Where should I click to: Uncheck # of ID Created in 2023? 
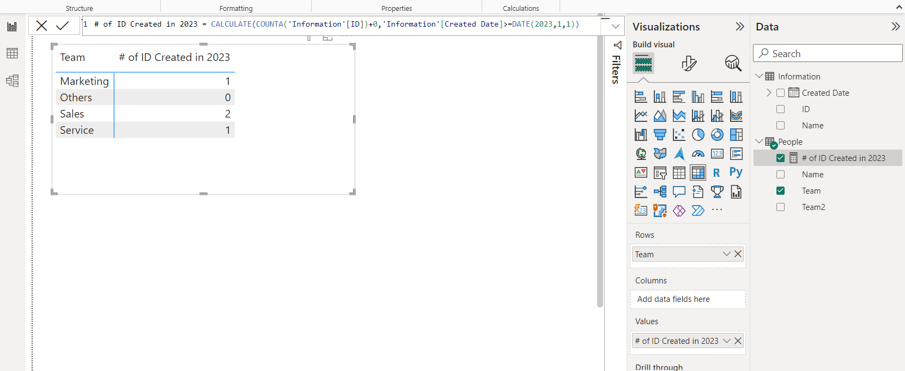(x=780, y=158)
